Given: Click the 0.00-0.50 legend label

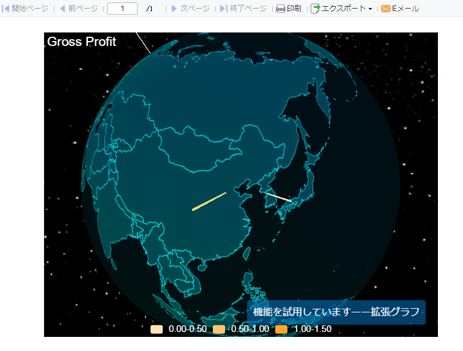Looking at the screenshot, I should [188, 329].
